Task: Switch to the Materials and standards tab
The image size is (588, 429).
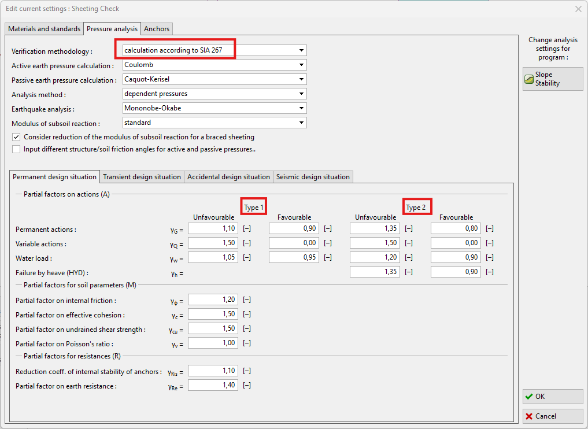Action: click(44, 29)
